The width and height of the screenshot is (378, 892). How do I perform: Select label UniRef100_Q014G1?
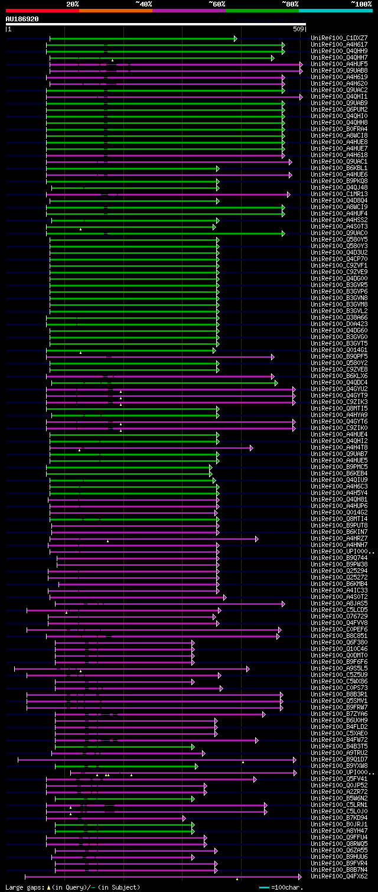(x=339, y=350)
